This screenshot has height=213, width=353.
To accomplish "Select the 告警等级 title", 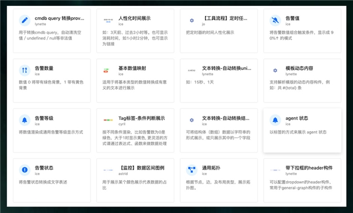I will pyautogui.click(x=44, y=118).
